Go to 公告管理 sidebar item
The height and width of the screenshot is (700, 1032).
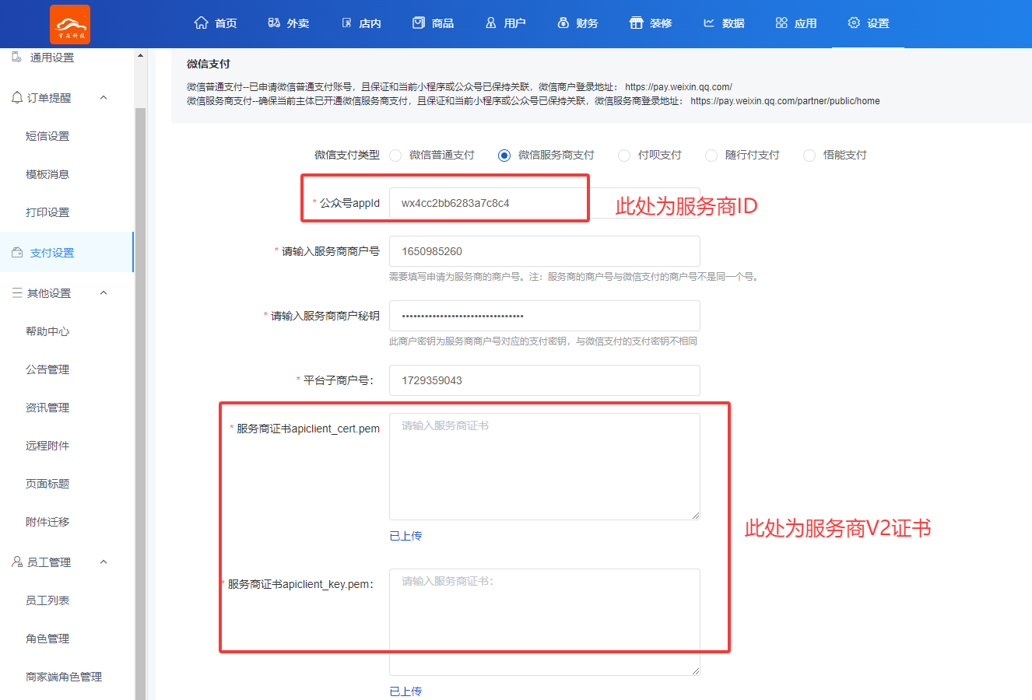[47, 369]
